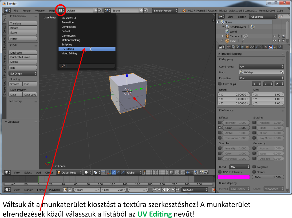Screen dimensions: 292x218
Task: Toggle the Camera visibility eye in outliner
Action: pos(274,36)
